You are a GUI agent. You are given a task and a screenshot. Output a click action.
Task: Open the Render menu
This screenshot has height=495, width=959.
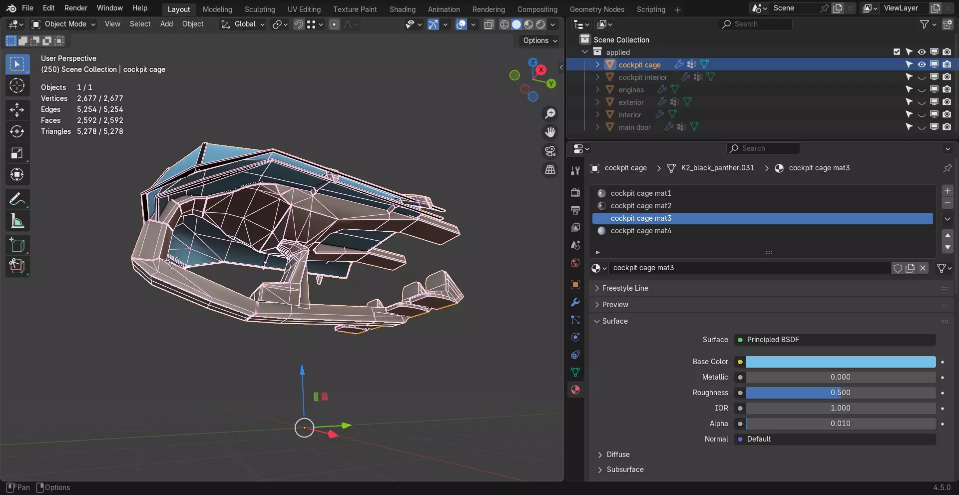click(75, 8)
